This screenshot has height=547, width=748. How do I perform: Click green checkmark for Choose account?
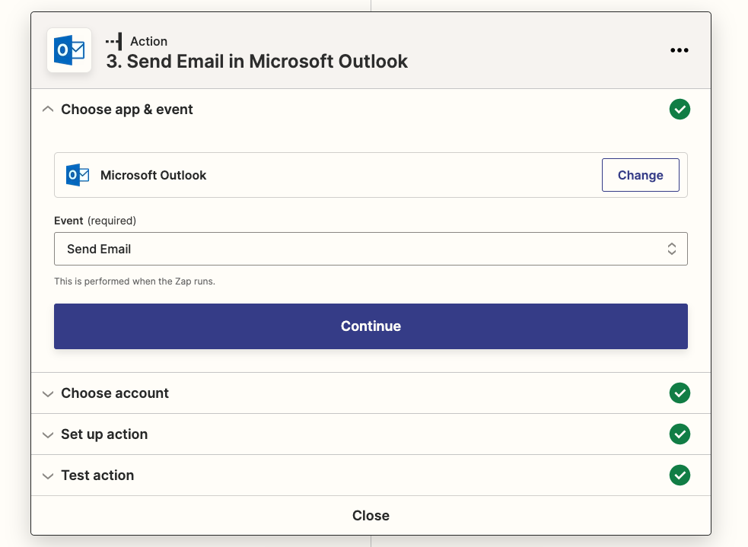click(680, 393)
